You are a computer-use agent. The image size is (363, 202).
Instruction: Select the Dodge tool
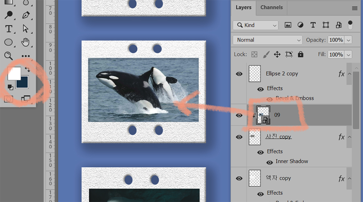coord(9,15)
